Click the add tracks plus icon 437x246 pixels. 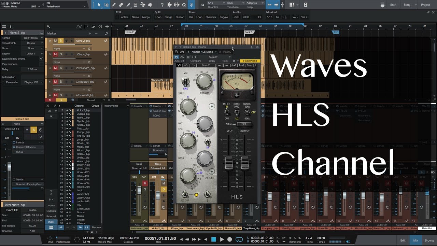point(107,26)
